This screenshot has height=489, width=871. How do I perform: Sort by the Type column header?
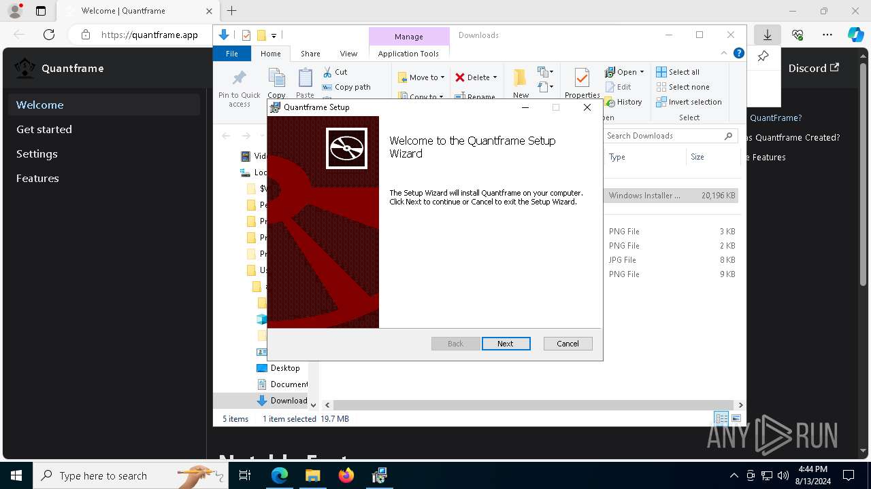644,157
